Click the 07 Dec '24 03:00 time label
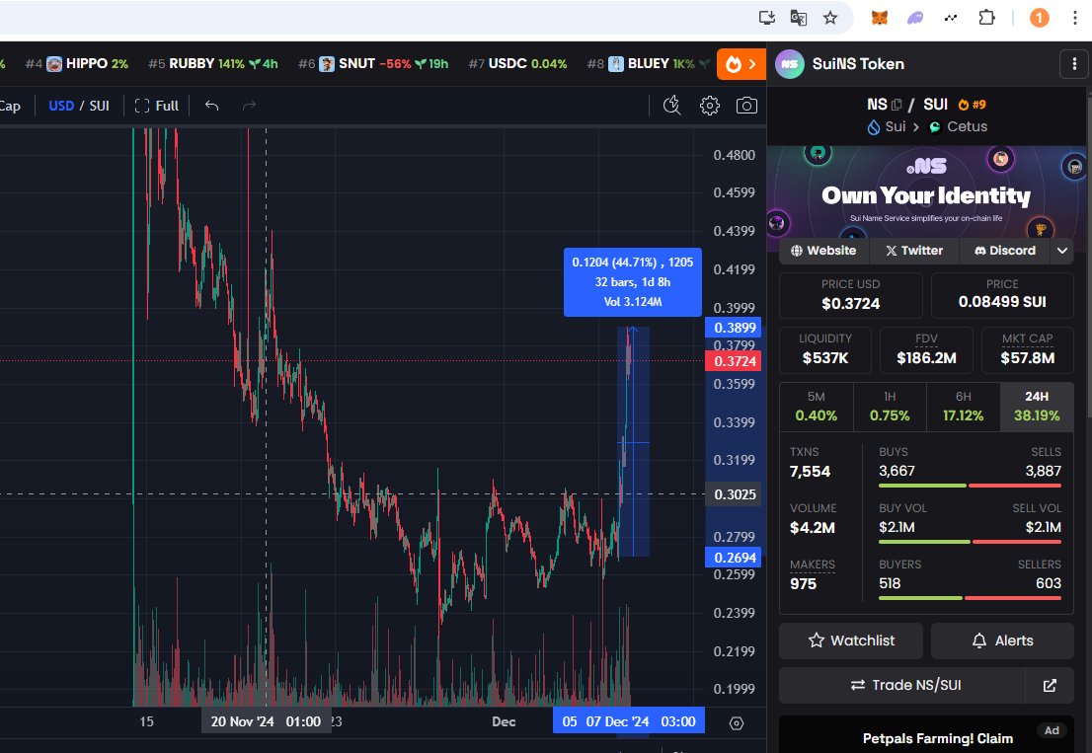This screenshot has width=1092, height=753. [629, 721]
